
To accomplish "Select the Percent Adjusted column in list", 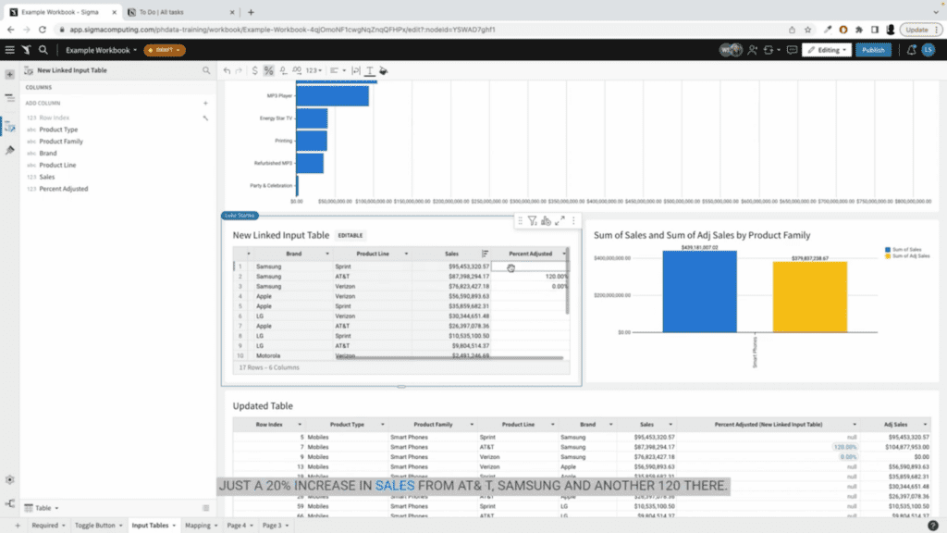I will coord(64,189).
